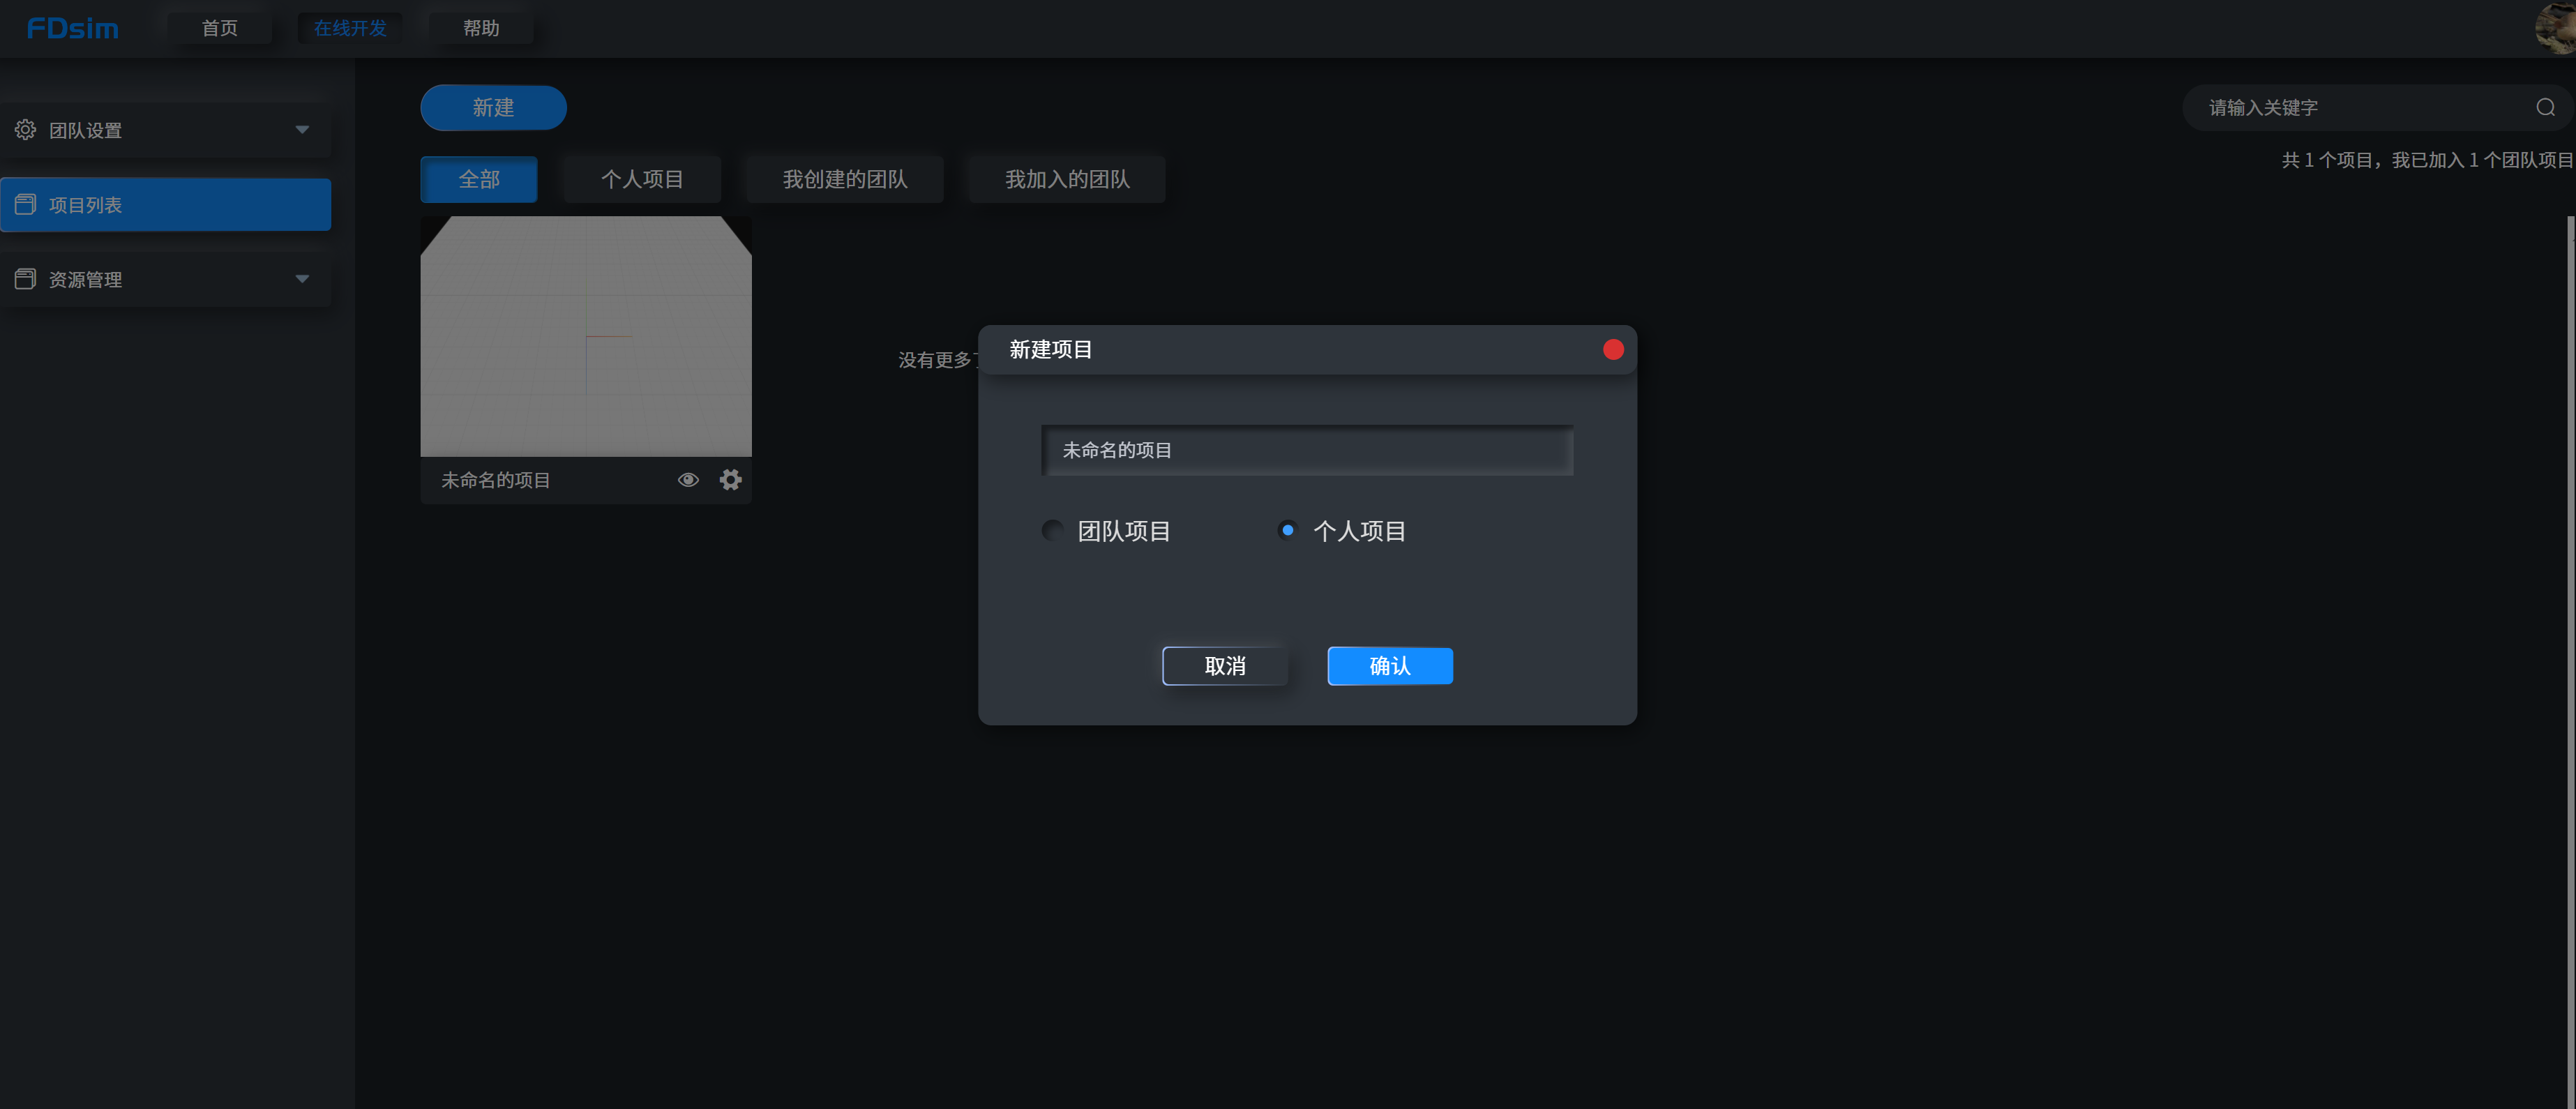
Task: Expand the 团队设置 dropdown arrow
Action: tap(302, 130)
